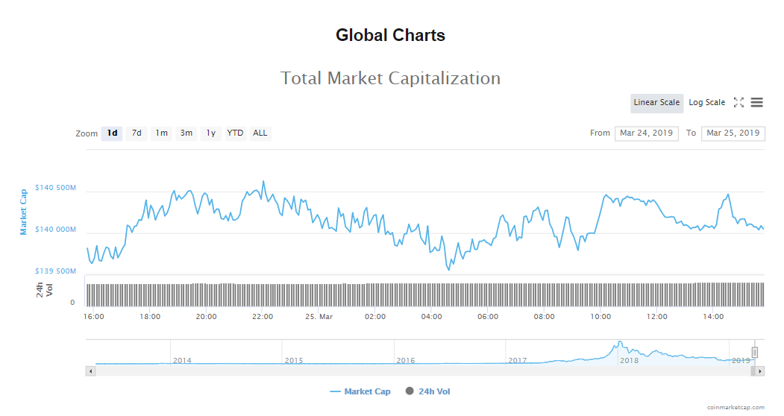Set zoom to 1m
This screenshot has height=416, width=784.
coord(161,133)
